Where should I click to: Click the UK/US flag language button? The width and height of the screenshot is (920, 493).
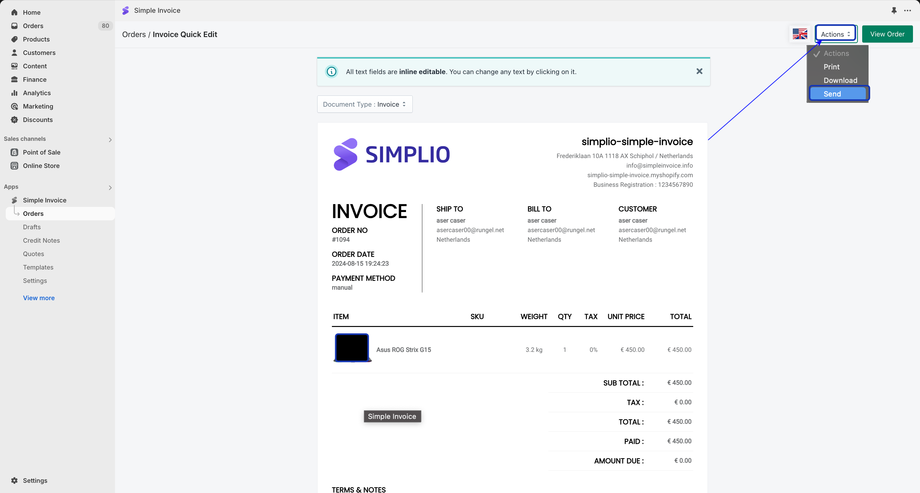click(x=800, y=34)
